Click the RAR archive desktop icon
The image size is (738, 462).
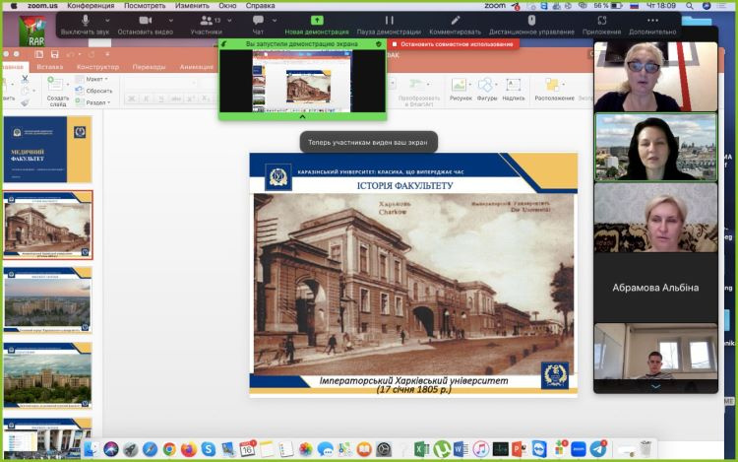[32, 31]
